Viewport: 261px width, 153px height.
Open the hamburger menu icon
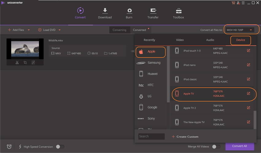click(243, 3)
